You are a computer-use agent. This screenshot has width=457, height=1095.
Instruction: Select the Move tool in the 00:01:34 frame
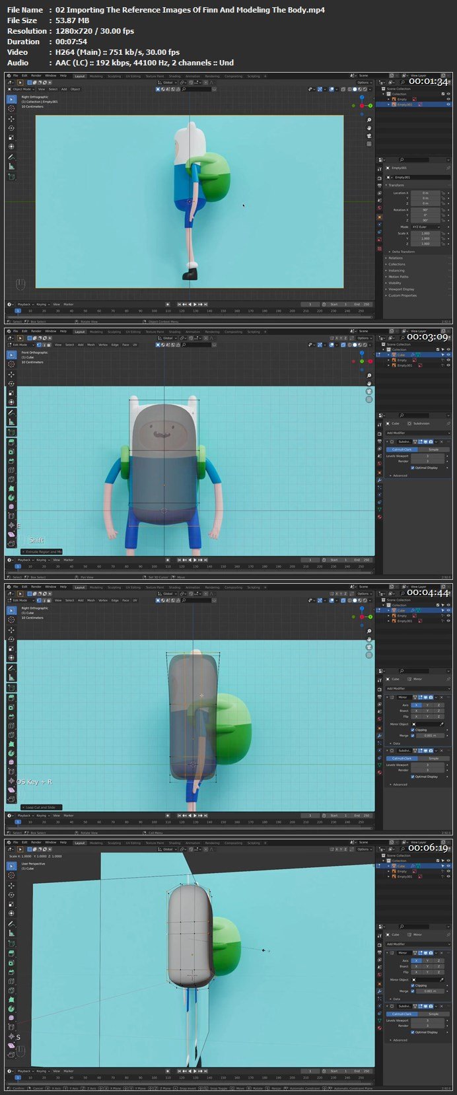(11, 118)
